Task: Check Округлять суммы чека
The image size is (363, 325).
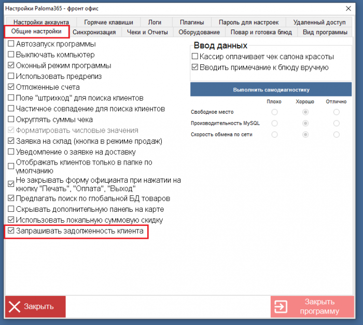Action: [11, 120]
